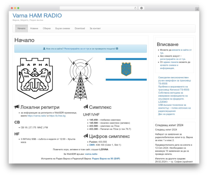Click the 'влезете в сайта от тук' login link
The height and width of the screenshot is (176, 208).
pos(176,51)
